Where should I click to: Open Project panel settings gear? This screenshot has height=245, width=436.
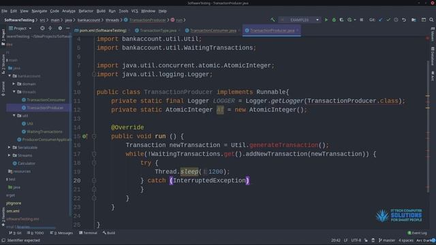pos(60,29)
